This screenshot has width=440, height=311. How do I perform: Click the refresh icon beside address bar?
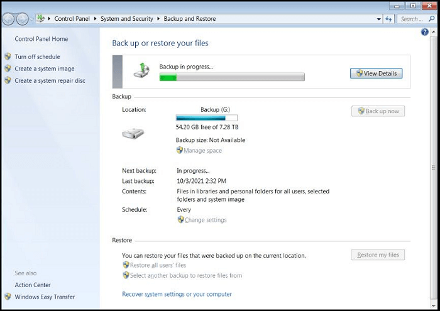[x=388, y=19]
